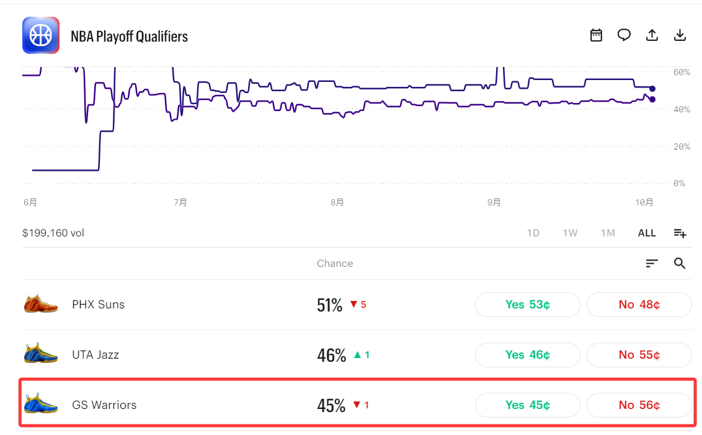
Task: Buy No 48¢ for PHX Suns
Action: click(x=639, y=305)
